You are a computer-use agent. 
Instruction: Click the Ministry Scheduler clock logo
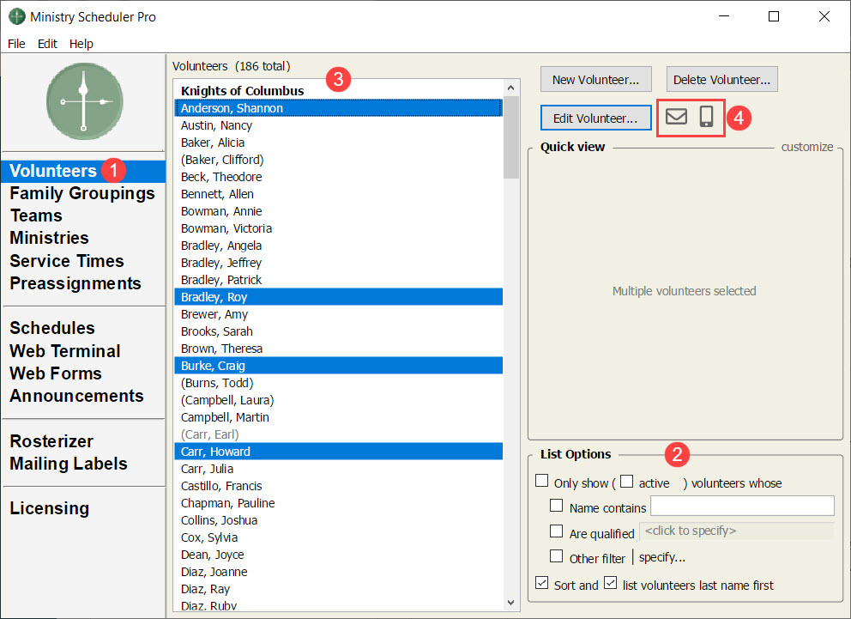click(84, 100)
